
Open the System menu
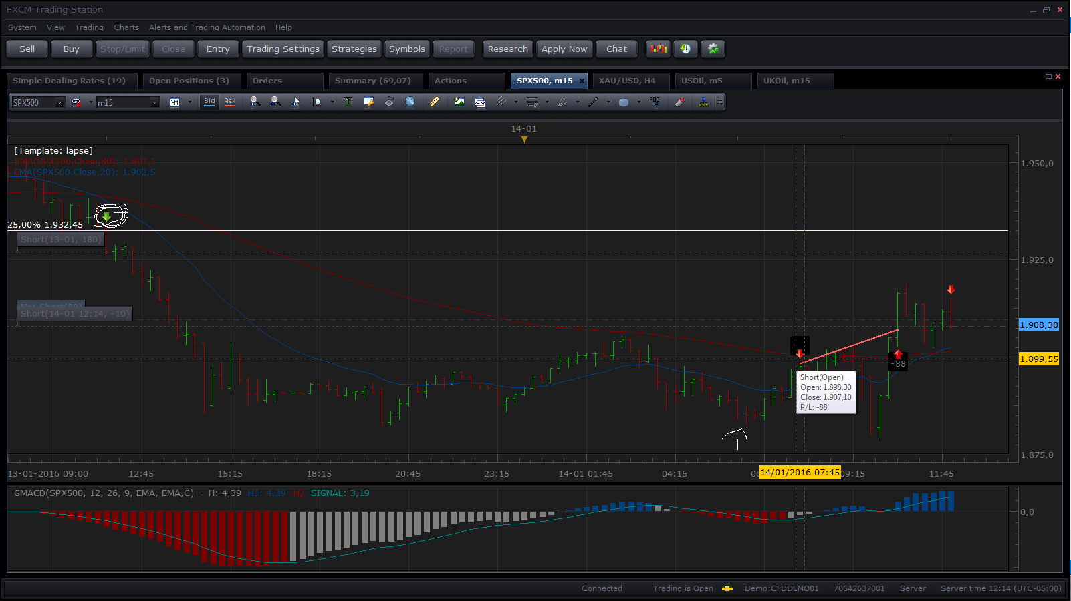pyautogui.click(x=22, y=27)
